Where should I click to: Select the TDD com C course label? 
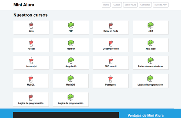(111, 66)
